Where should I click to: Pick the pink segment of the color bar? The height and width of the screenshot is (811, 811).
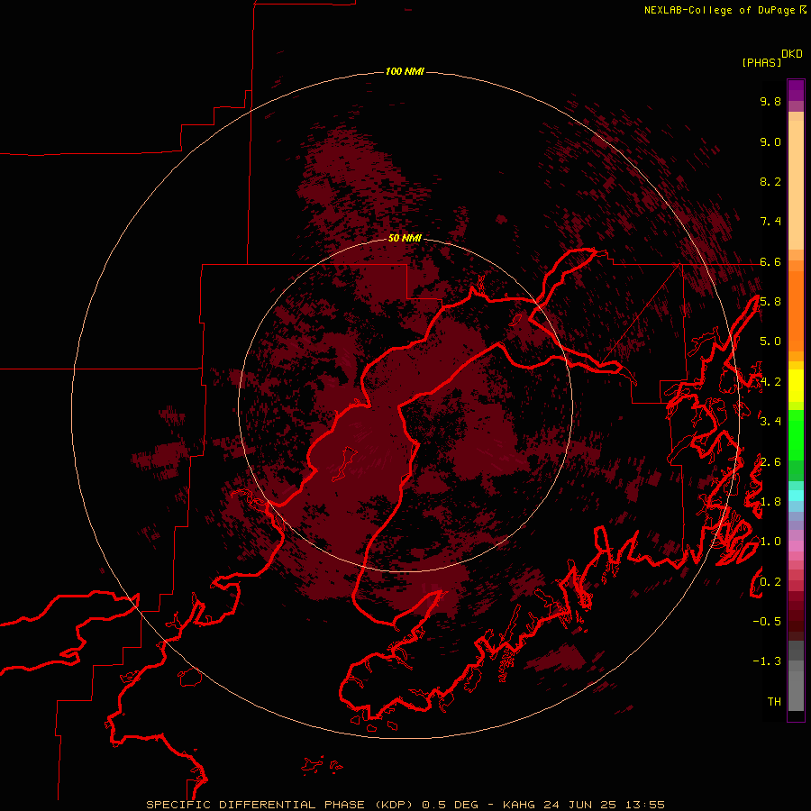pyautogui.click(x=796, y=546)
